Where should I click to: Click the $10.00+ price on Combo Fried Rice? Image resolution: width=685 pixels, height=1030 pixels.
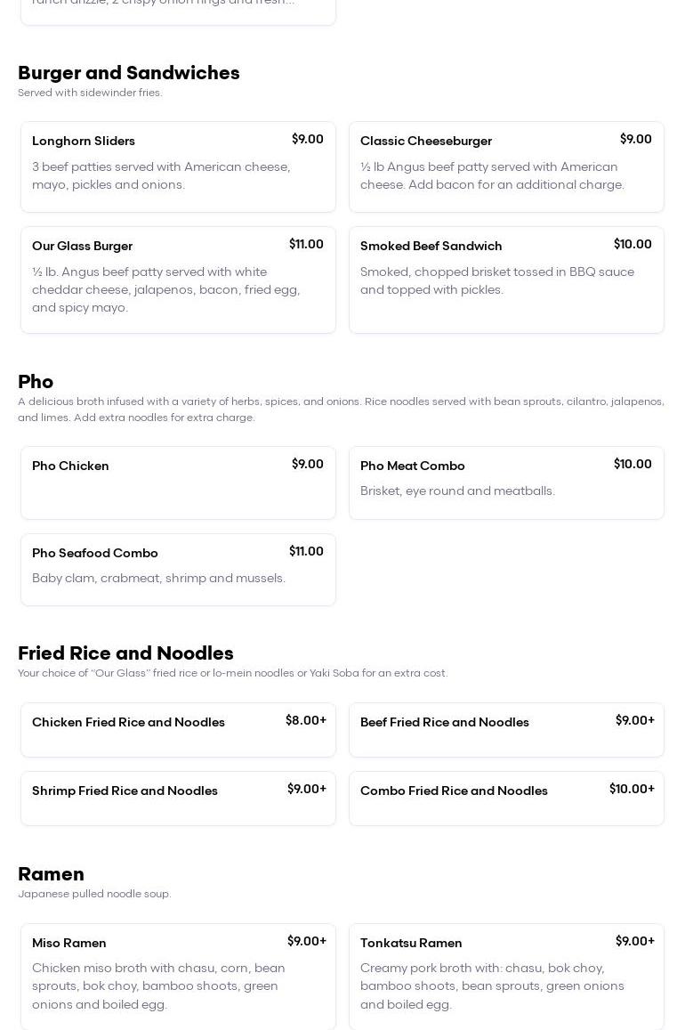[632, 790]
